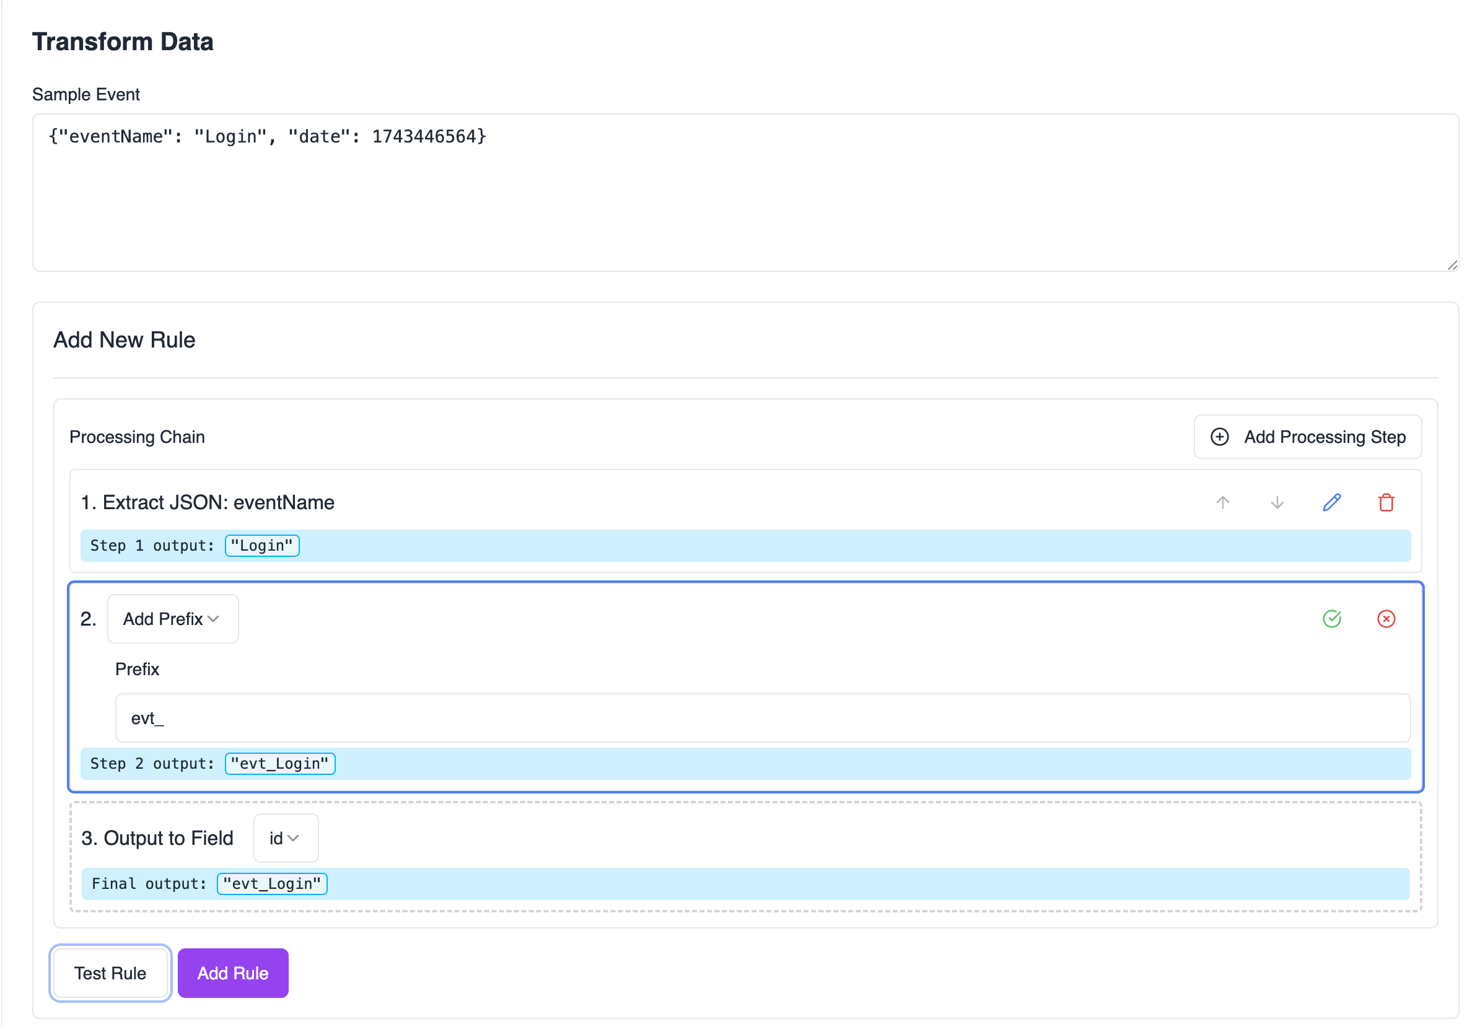
Task: Expand the chevron next to Add Prefix
Action: click(213, 619)
